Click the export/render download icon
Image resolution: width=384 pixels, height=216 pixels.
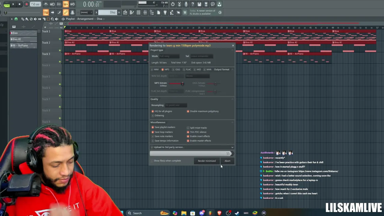point(219,4)
